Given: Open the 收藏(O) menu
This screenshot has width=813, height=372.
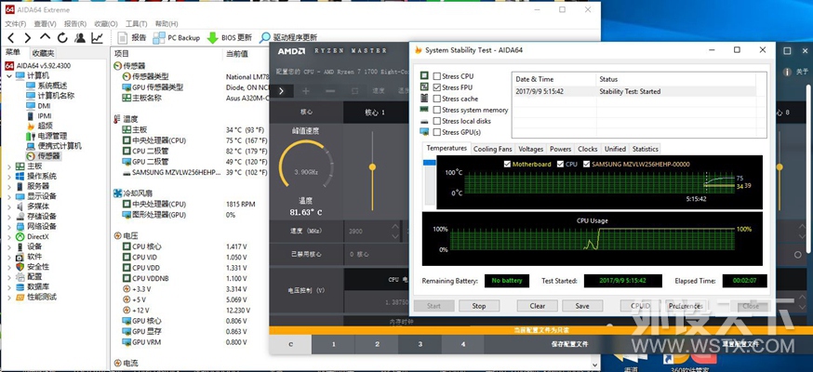Looking at the screenshot, I should pyautogui.click(x=106, y=24).
